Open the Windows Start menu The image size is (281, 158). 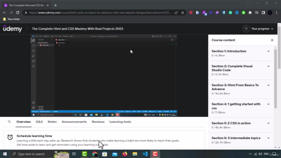coord(5,154)
